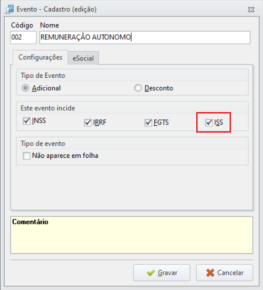
Task: Click the Evento window icon in title bar
Action: pyautogui.click(x=10, y=10)
